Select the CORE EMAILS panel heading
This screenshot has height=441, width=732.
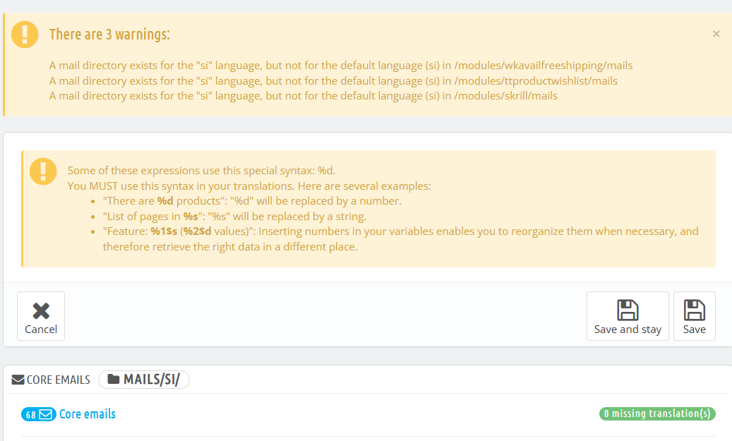59,380
